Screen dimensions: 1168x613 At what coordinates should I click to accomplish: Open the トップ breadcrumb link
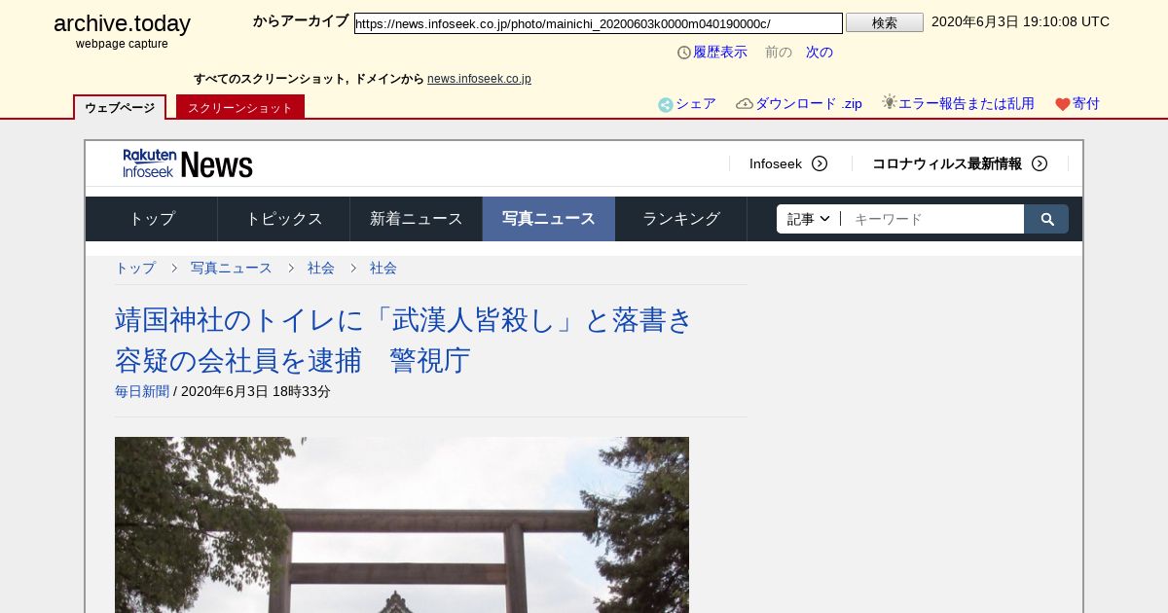[x=135, y=268]
